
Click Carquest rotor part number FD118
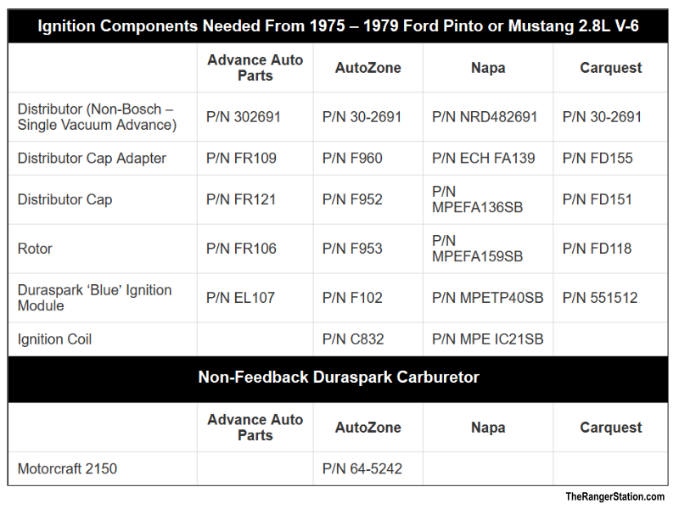(x=598, y=249)
